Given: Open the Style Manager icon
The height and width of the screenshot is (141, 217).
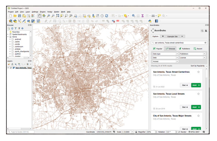Looking at the screenshot, I should point(33,16).
